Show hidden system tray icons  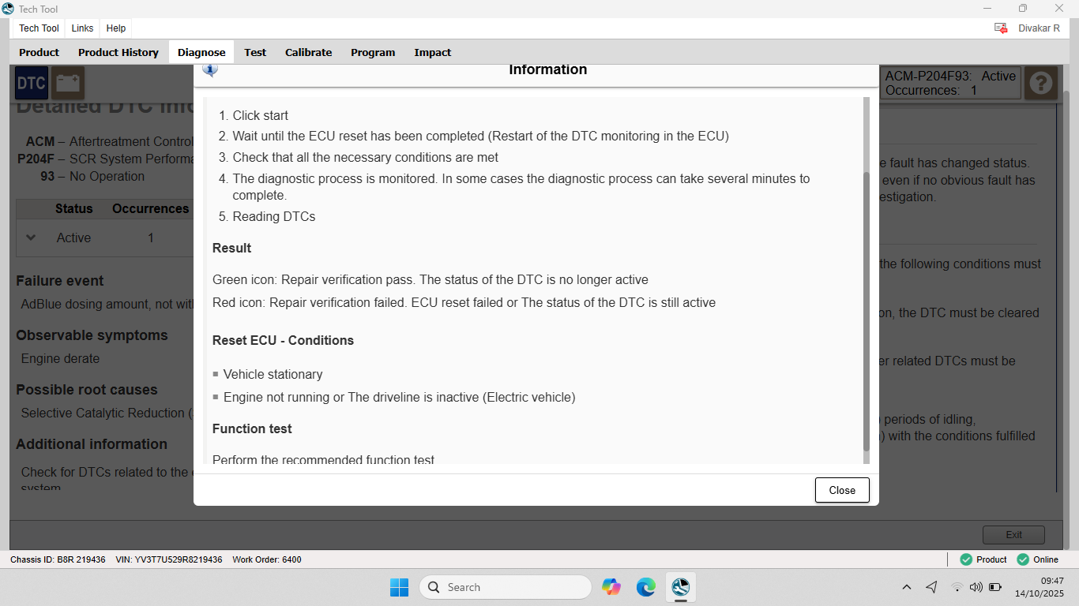(907, 587)
